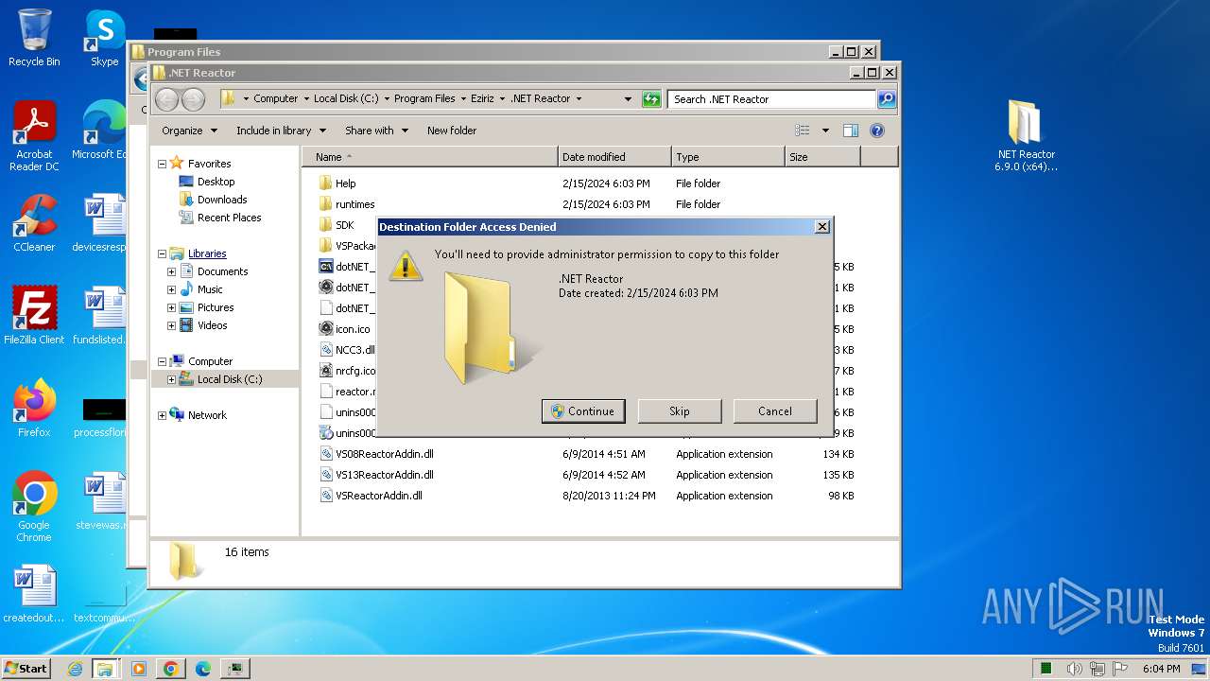Open the view options dropdown arrow
This screenshot has width=1210, height=681.
pyautogui.click(x=825, y=131)
